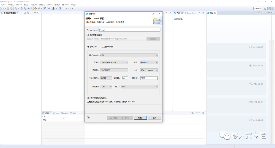The height and width of the screenshot is (148, 275).
Task: Click the 2020-09-08 entry in Welcome view
Action: click(236, 106)
